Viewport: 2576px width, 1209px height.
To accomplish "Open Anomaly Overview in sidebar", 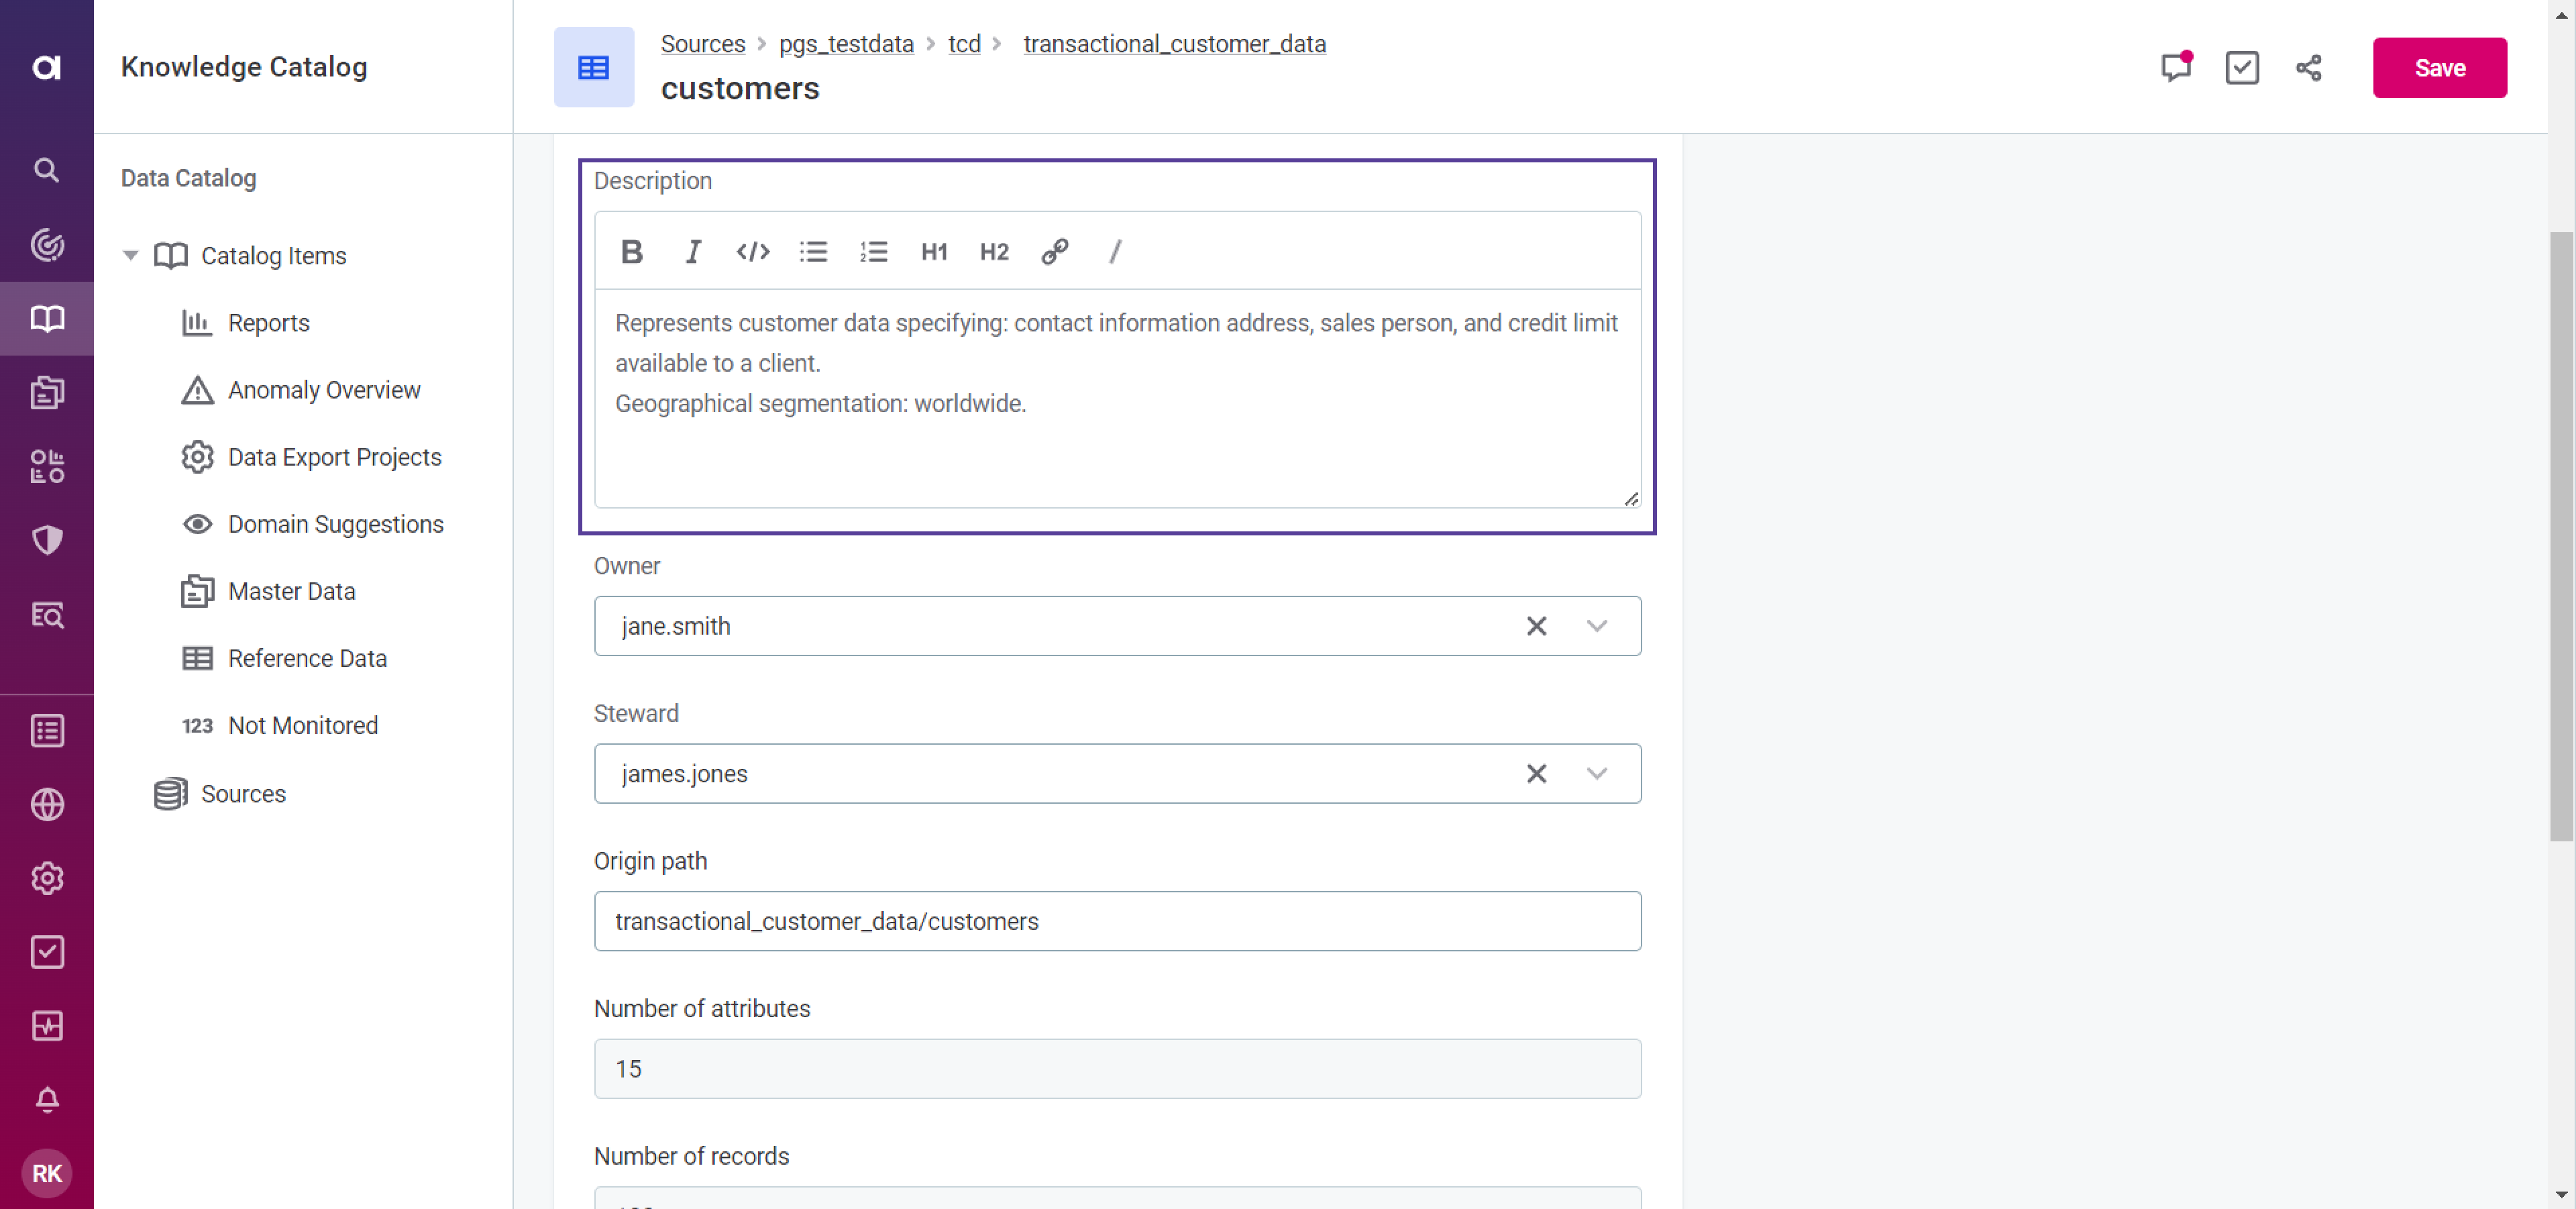I will click(x=324, y=390).
